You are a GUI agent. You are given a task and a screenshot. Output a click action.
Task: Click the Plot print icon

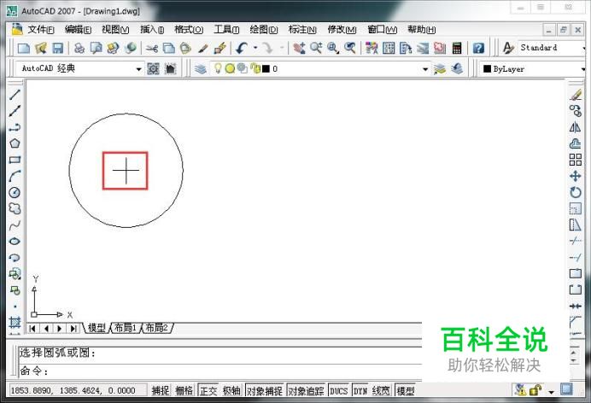click(x=79, y=48)
